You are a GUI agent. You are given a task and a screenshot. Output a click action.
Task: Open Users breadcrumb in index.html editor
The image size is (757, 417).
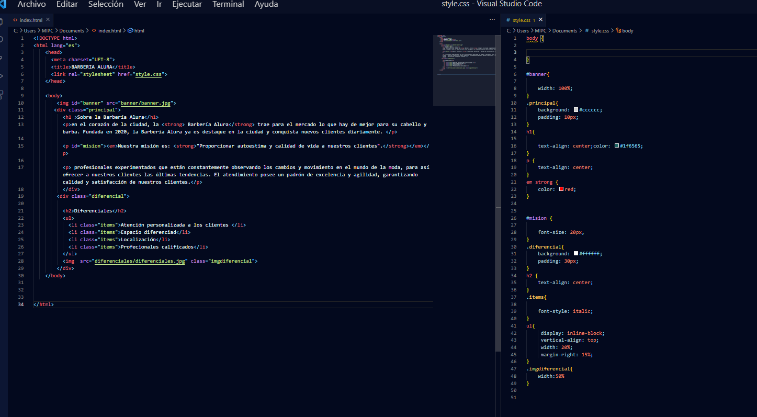tap(30, 31)
